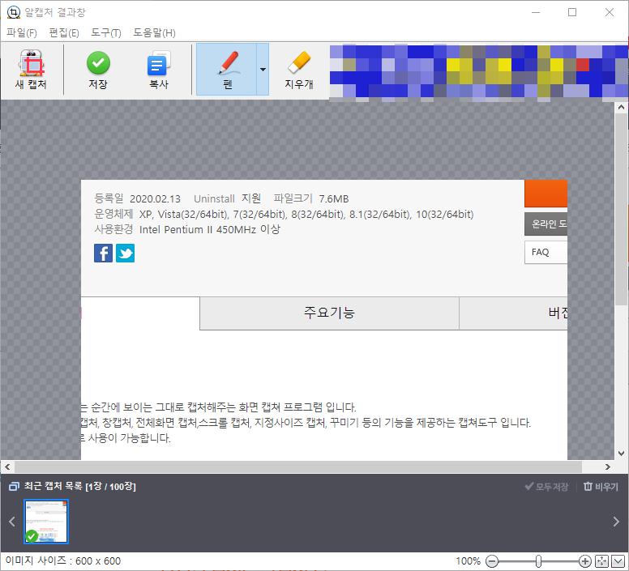
Task: Click the 7.6MB file size text
Action: [334, 198]
